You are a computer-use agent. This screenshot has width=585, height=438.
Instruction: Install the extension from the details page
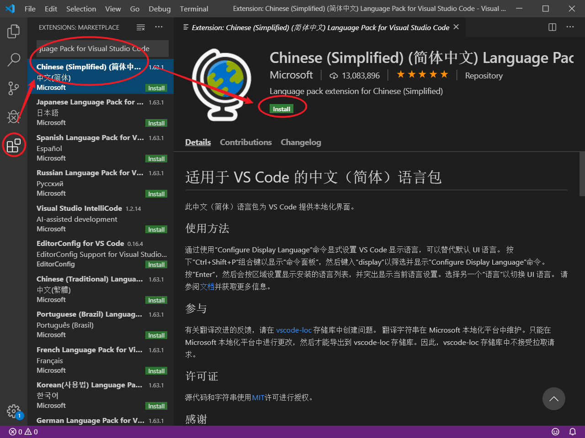(x=282, y=109)
